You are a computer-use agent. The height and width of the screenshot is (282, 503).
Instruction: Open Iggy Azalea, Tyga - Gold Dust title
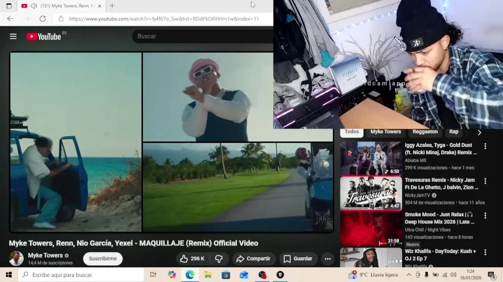click(441, 149)
